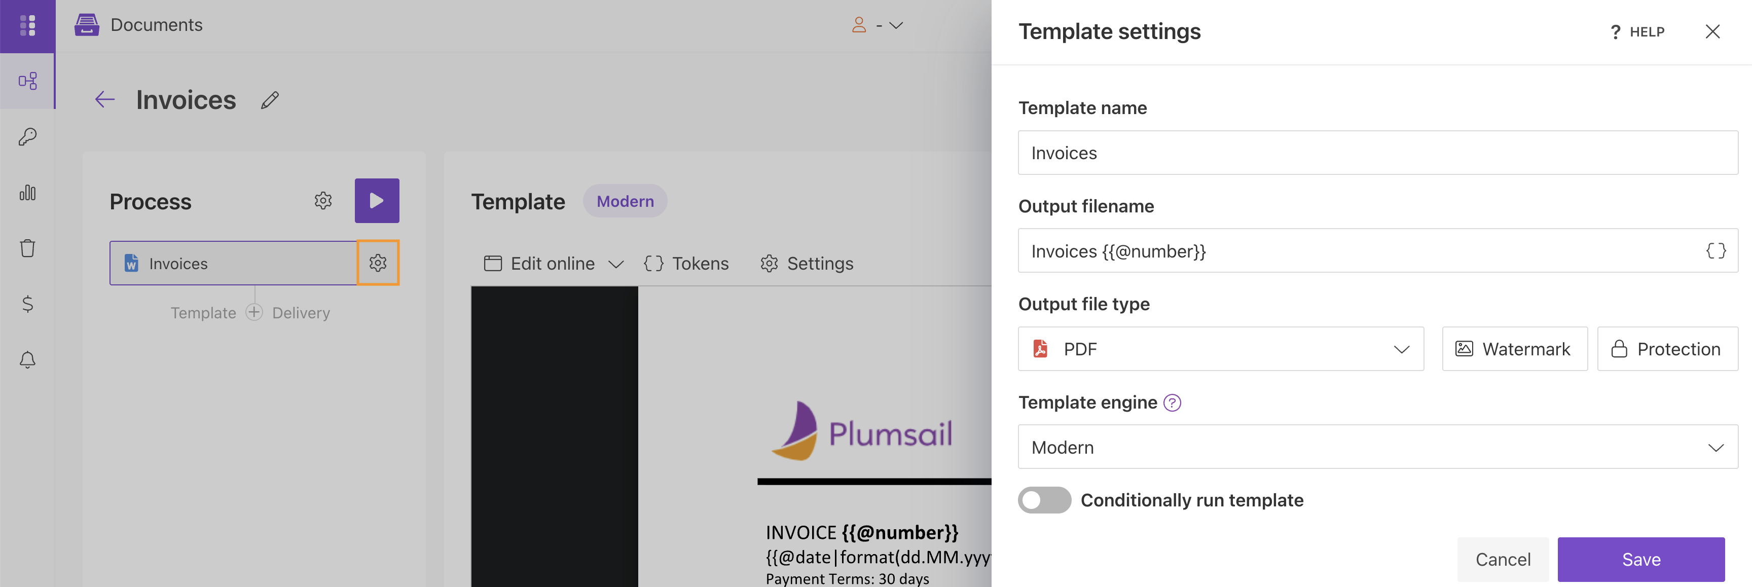Open notifications bell icon in sidebar
This screenshot has width=1752, height=587.
pyautogui.click(x=27, y=359)
